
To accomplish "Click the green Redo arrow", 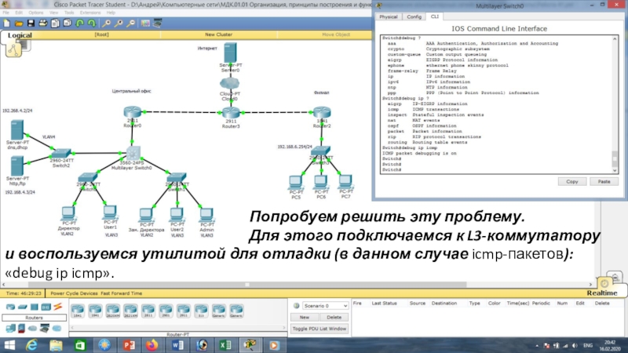I will pos(92,24).
